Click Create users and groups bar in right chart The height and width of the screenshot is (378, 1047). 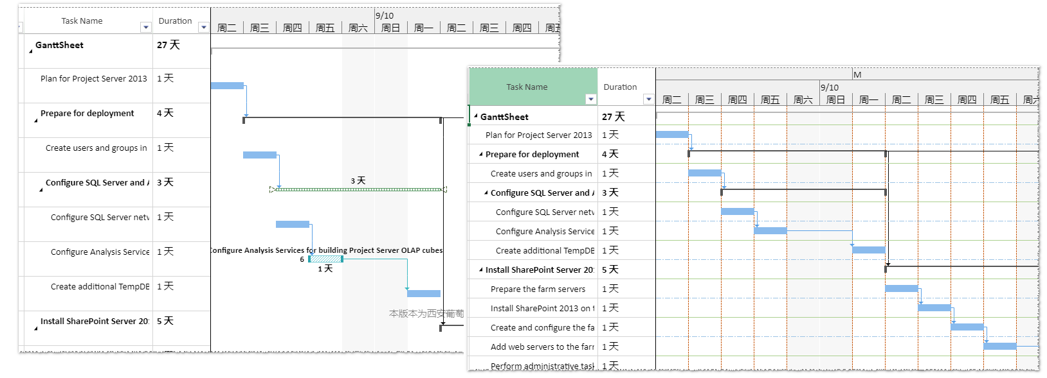pyautogui.click(x=705, y=173)
